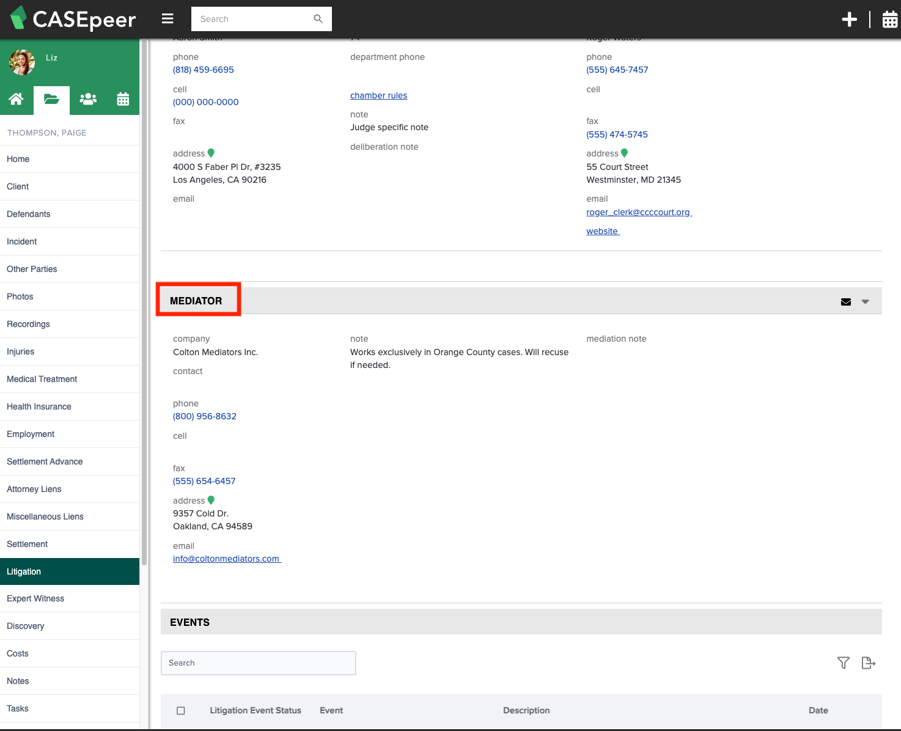Open Settlement Advance section
This screenshot has width=901, height=731.
(70, 461)
